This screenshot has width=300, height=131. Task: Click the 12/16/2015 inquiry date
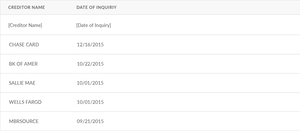90,45
